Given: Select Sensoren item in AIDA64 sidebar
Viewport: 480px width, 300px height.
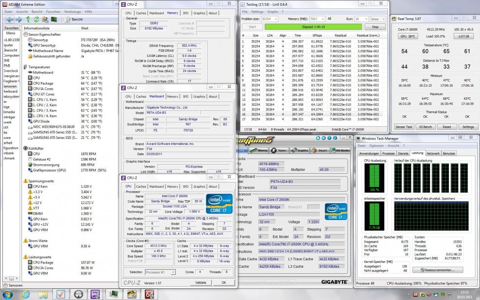Looking at the screenshot, I should point(10,86).
